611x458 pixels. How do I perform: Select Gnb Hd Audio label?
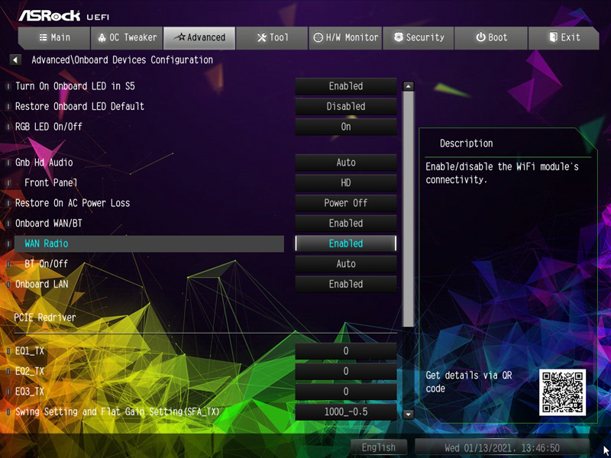point(44,163)
